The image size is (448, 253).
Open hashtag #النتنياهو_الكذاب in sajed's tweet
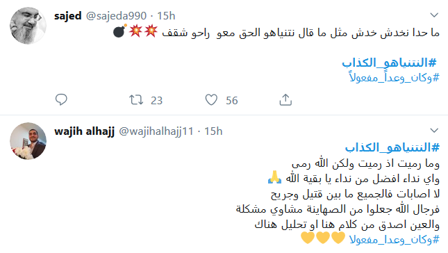[390, 63]
